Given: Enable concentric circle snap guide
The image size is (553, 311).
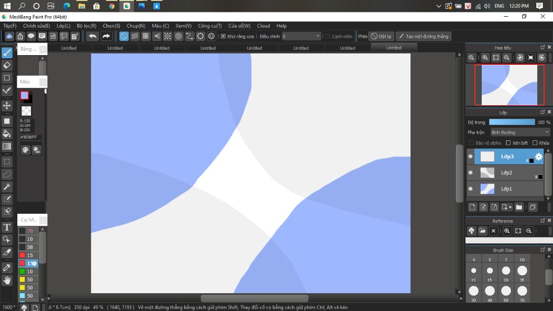Looking at the screenshot, I should pyautogui.click(x=178, y=36).
